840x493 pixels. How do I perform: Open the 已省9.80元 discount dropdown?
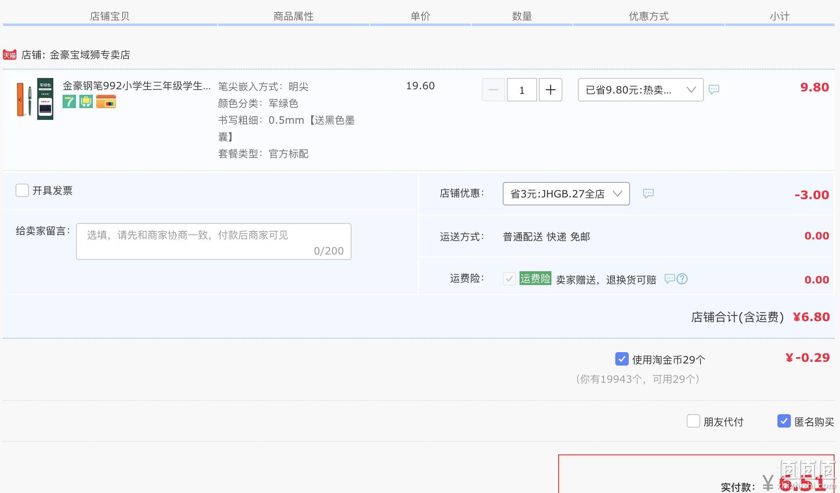pyautogui.click(x=641, y=90)
